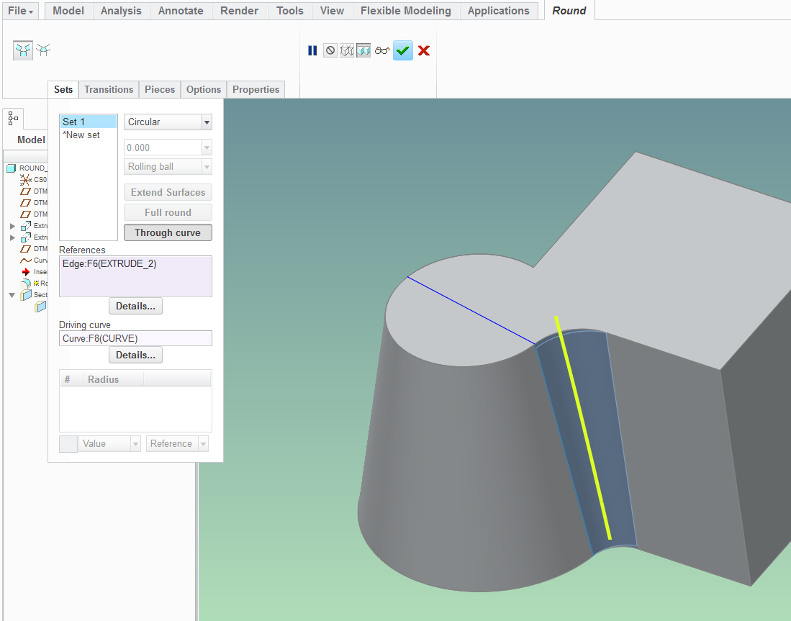Expand first Extrude tree node
791x621 pixels.
coord(13,226)
